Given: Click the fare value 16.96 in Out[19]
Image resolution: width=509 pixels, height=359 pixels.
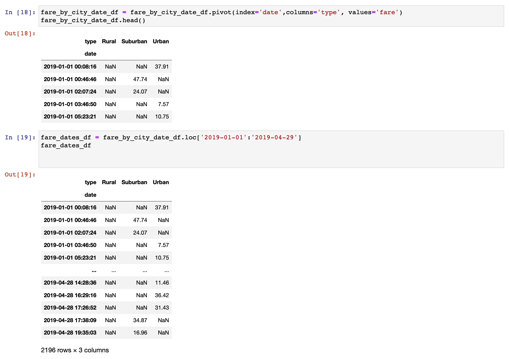Looking at the screenshot, I should pos(141,332).
